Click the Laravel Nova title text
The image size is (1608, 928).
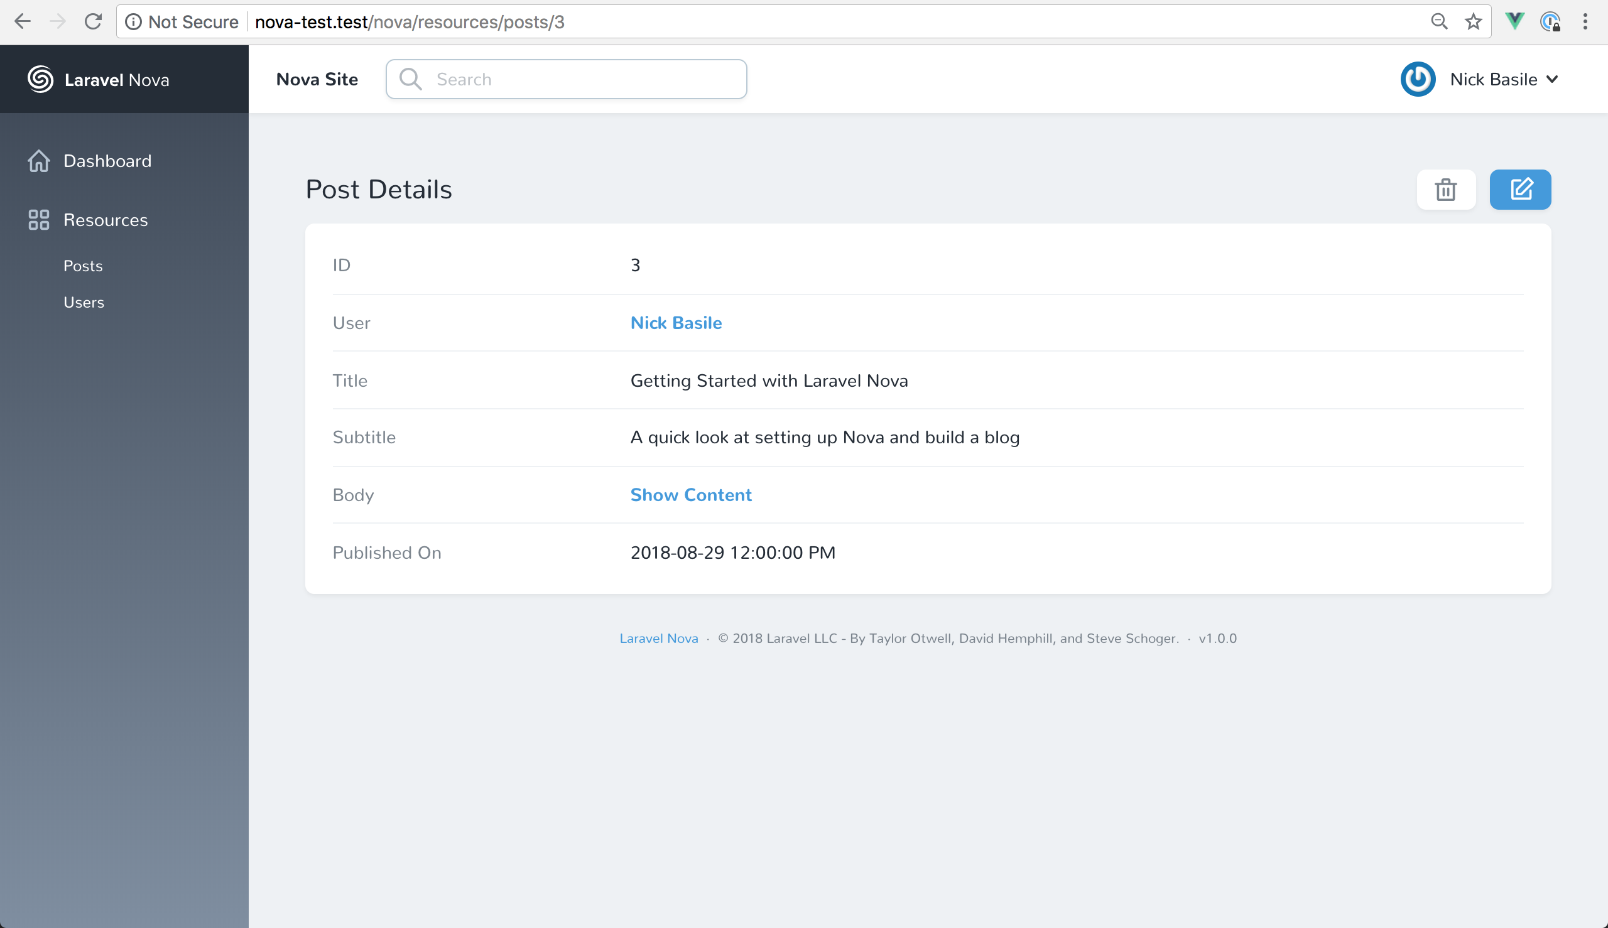click(x=117, y=80)
